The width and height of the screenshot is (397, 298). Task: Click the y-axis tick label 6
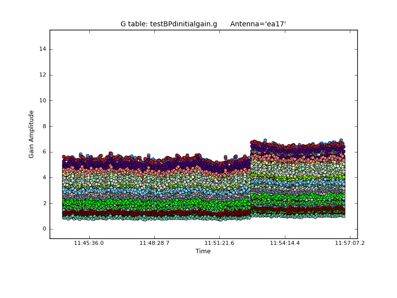[45, 152]
